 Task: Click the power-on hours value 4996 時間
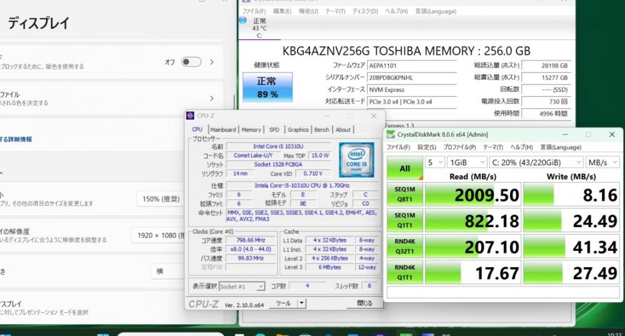(x=545, y=114)
